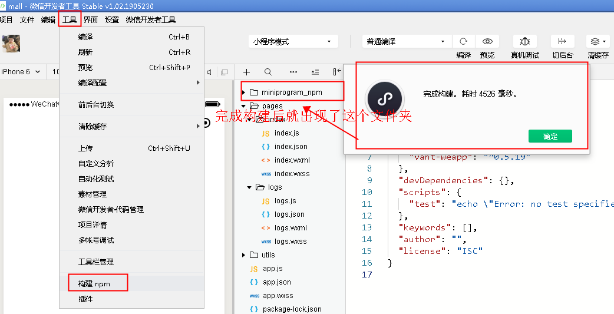Click the 清缓存 layers icon

click(595, 41)
